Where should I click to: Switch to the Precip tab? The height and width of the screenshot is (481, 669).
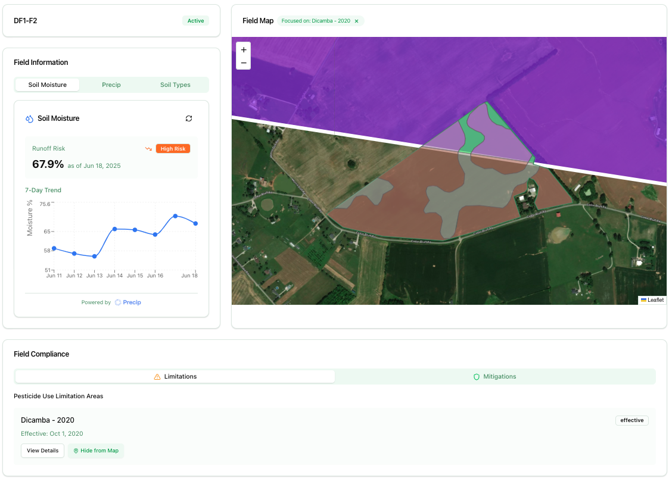[x=111, y=85]
